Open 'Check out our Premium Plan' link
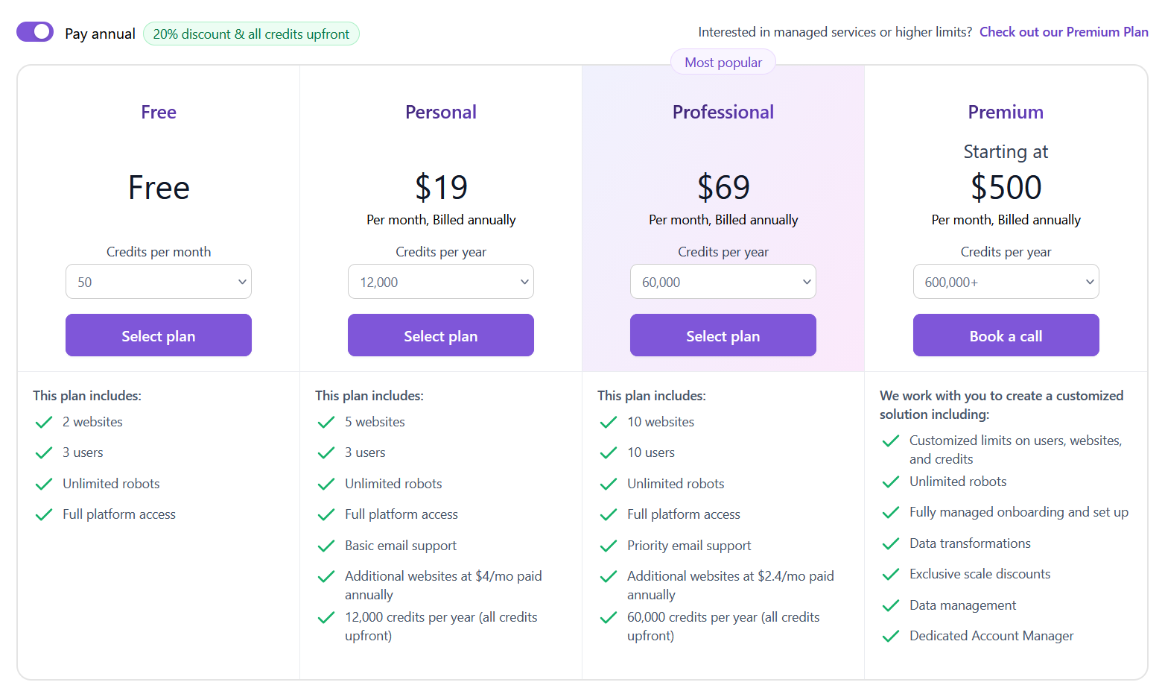The image size is (1162, 691). (x=1063, y=31)
